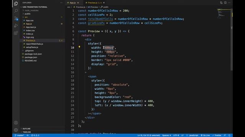Click the Preview symbol breadcrumb
This screenshot has width=245, height=137.
pyautogui.click(x=93, y=7)
